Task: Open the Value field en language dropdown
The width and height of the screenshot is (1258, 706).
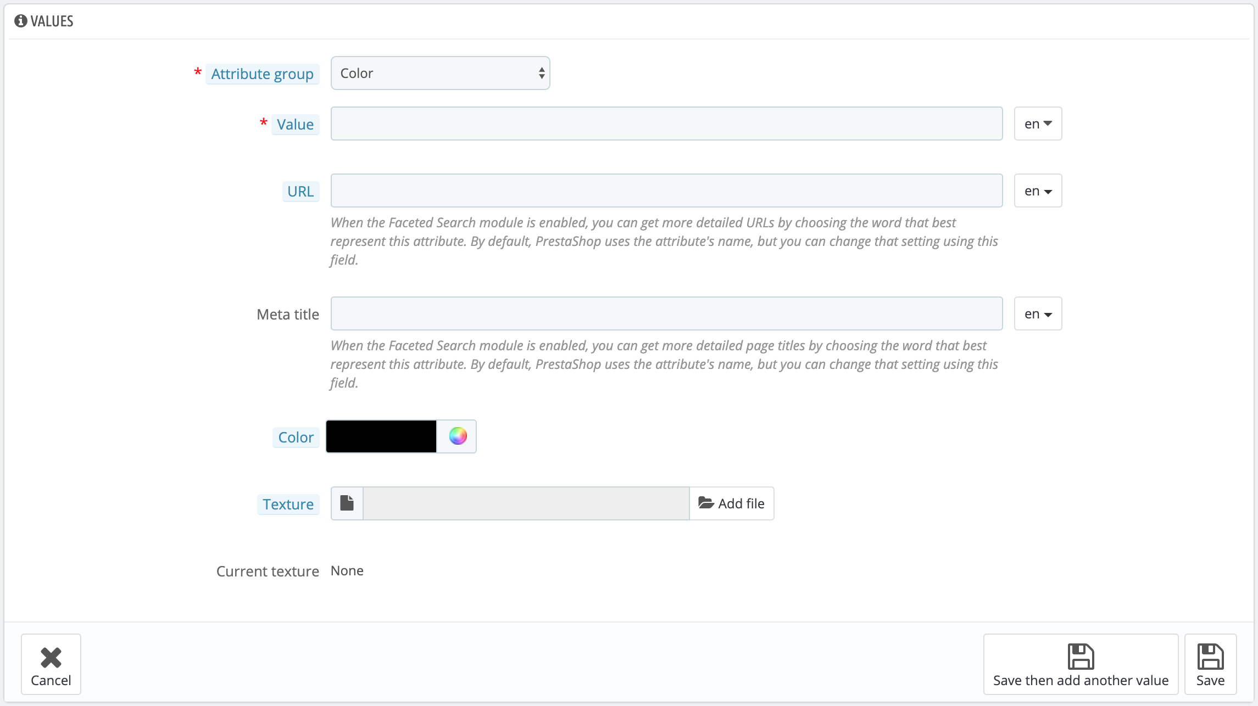Action: 1038,124
